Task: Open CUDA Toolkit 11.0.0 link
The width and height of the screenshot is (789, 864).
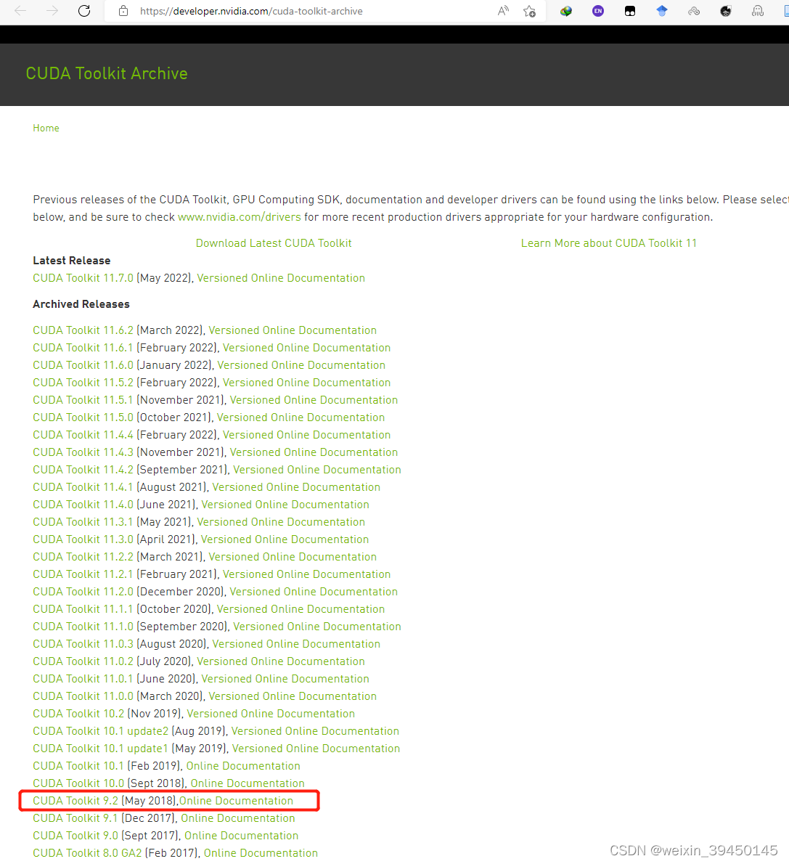Action: (83, 696)
